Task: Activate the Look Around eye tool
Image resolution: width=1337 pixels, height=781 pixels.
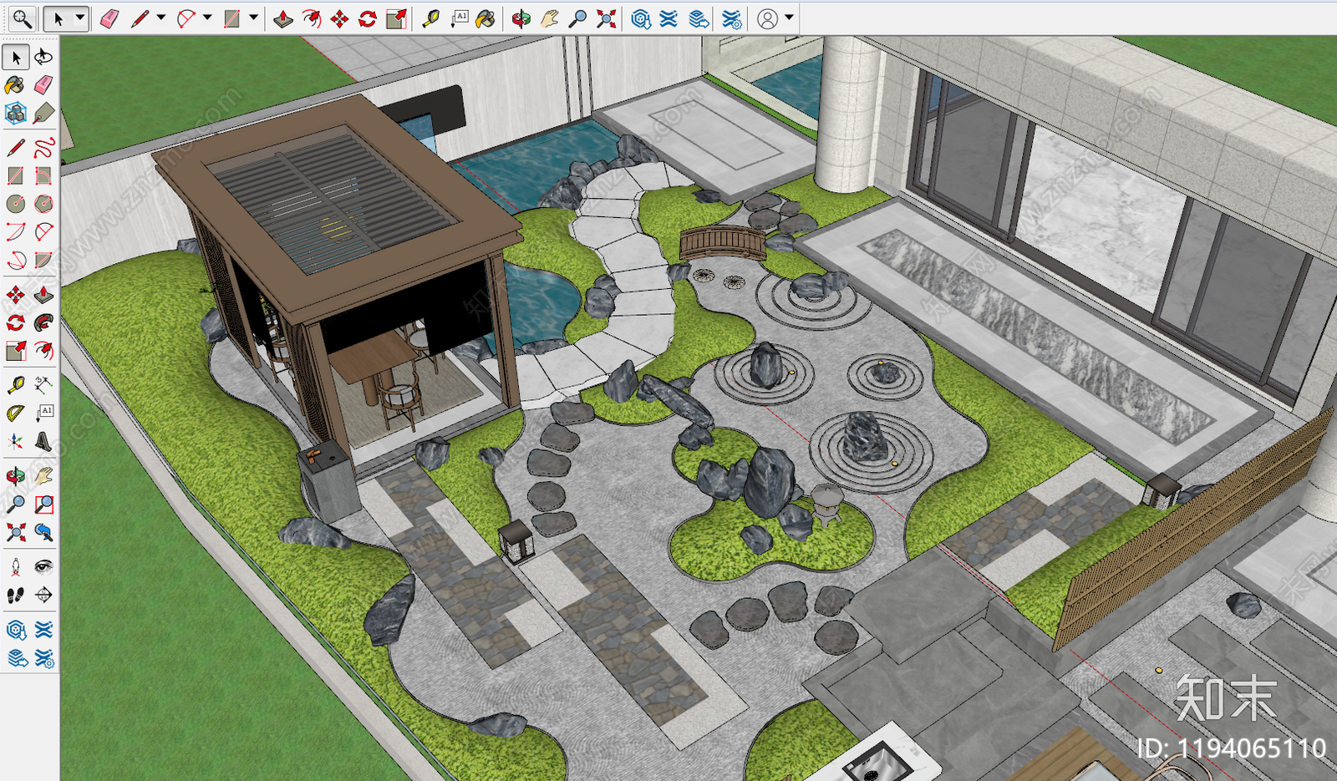Action: coord(43,567)
